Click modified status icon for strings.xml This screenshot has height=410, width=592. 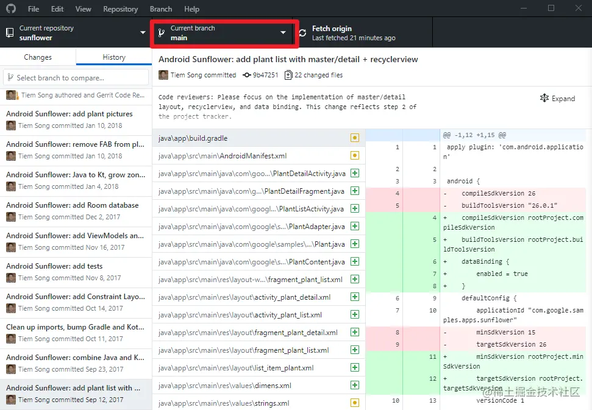(354, 403)
